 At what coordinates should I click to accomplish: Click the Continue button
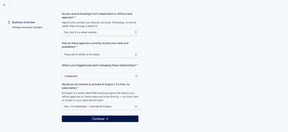tap(100, 119)
